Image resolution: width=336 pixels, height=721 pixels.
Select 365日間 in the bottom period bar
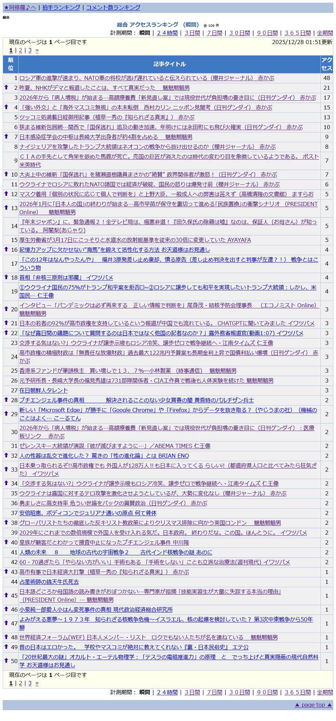coord(297,693)
